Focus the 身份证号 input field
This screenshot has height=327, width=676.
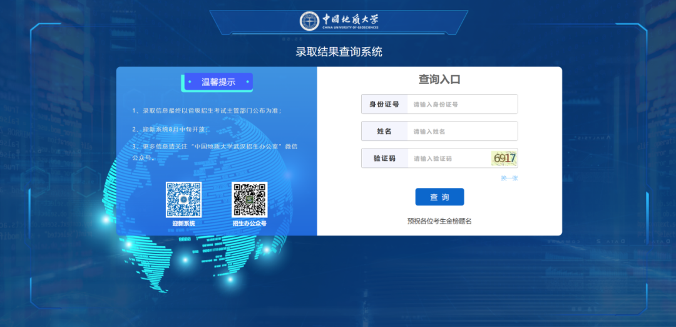(462, 104)
